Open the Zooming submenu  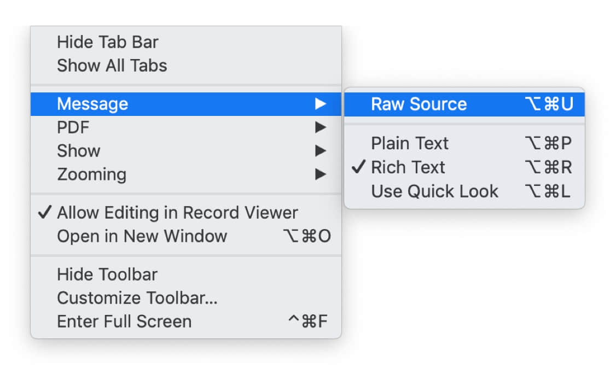coord(186,174)
